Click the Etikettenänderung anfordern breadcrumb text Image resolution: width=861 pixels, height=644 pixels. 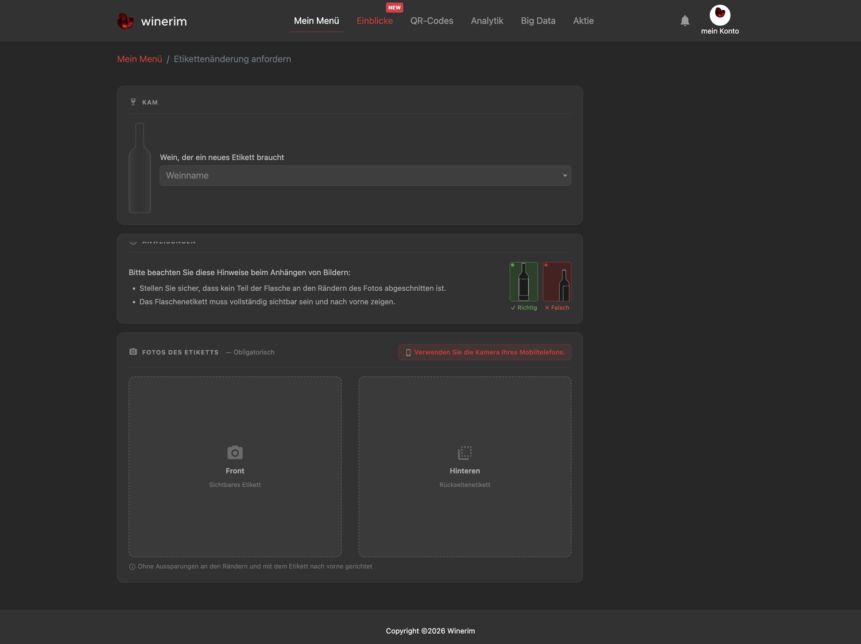point(232,59)
